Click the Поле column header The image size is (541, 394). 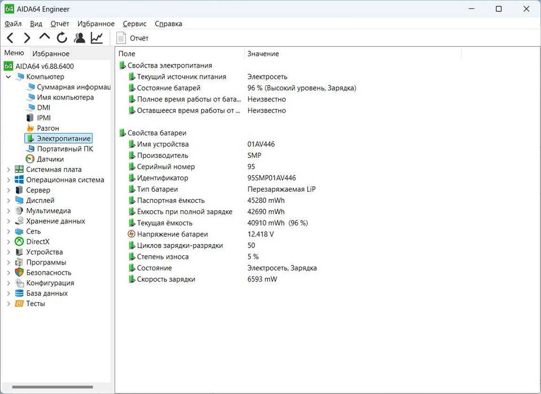pos(180,54)
